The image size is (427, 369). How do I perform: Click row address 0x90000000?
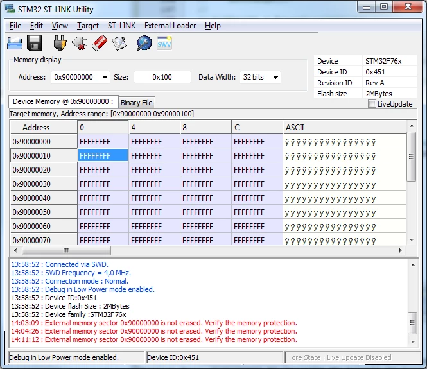click(44, 142)
